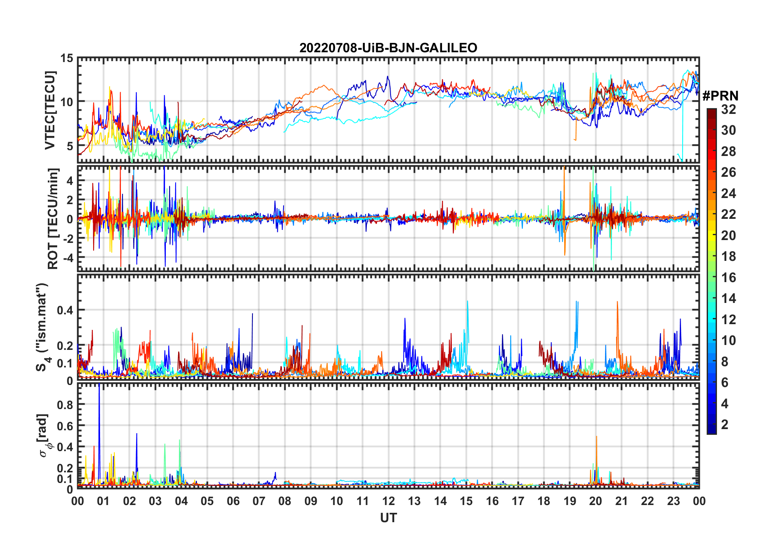Click colorbar tick label 28
This screenshot has width=777, height=543.
coord(728,151)
